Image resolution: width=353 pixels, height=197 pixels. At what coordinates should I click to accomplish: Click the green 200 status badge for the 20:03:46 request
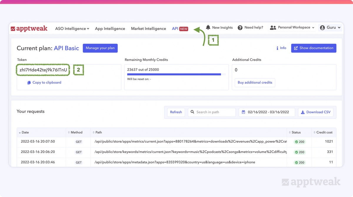[x=299, y=162]
